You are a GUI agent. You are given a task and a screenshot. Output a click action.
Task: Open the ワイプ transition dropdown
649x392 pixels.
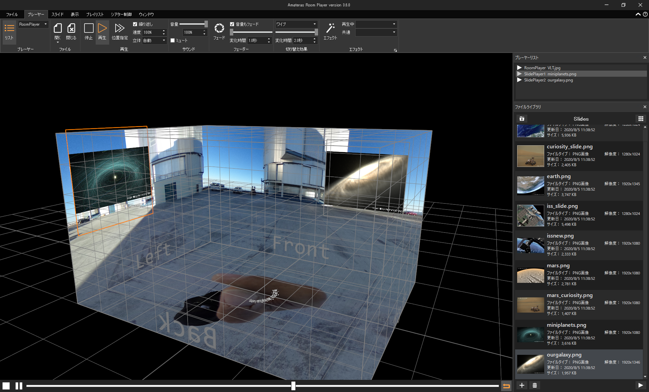(296, 24)
